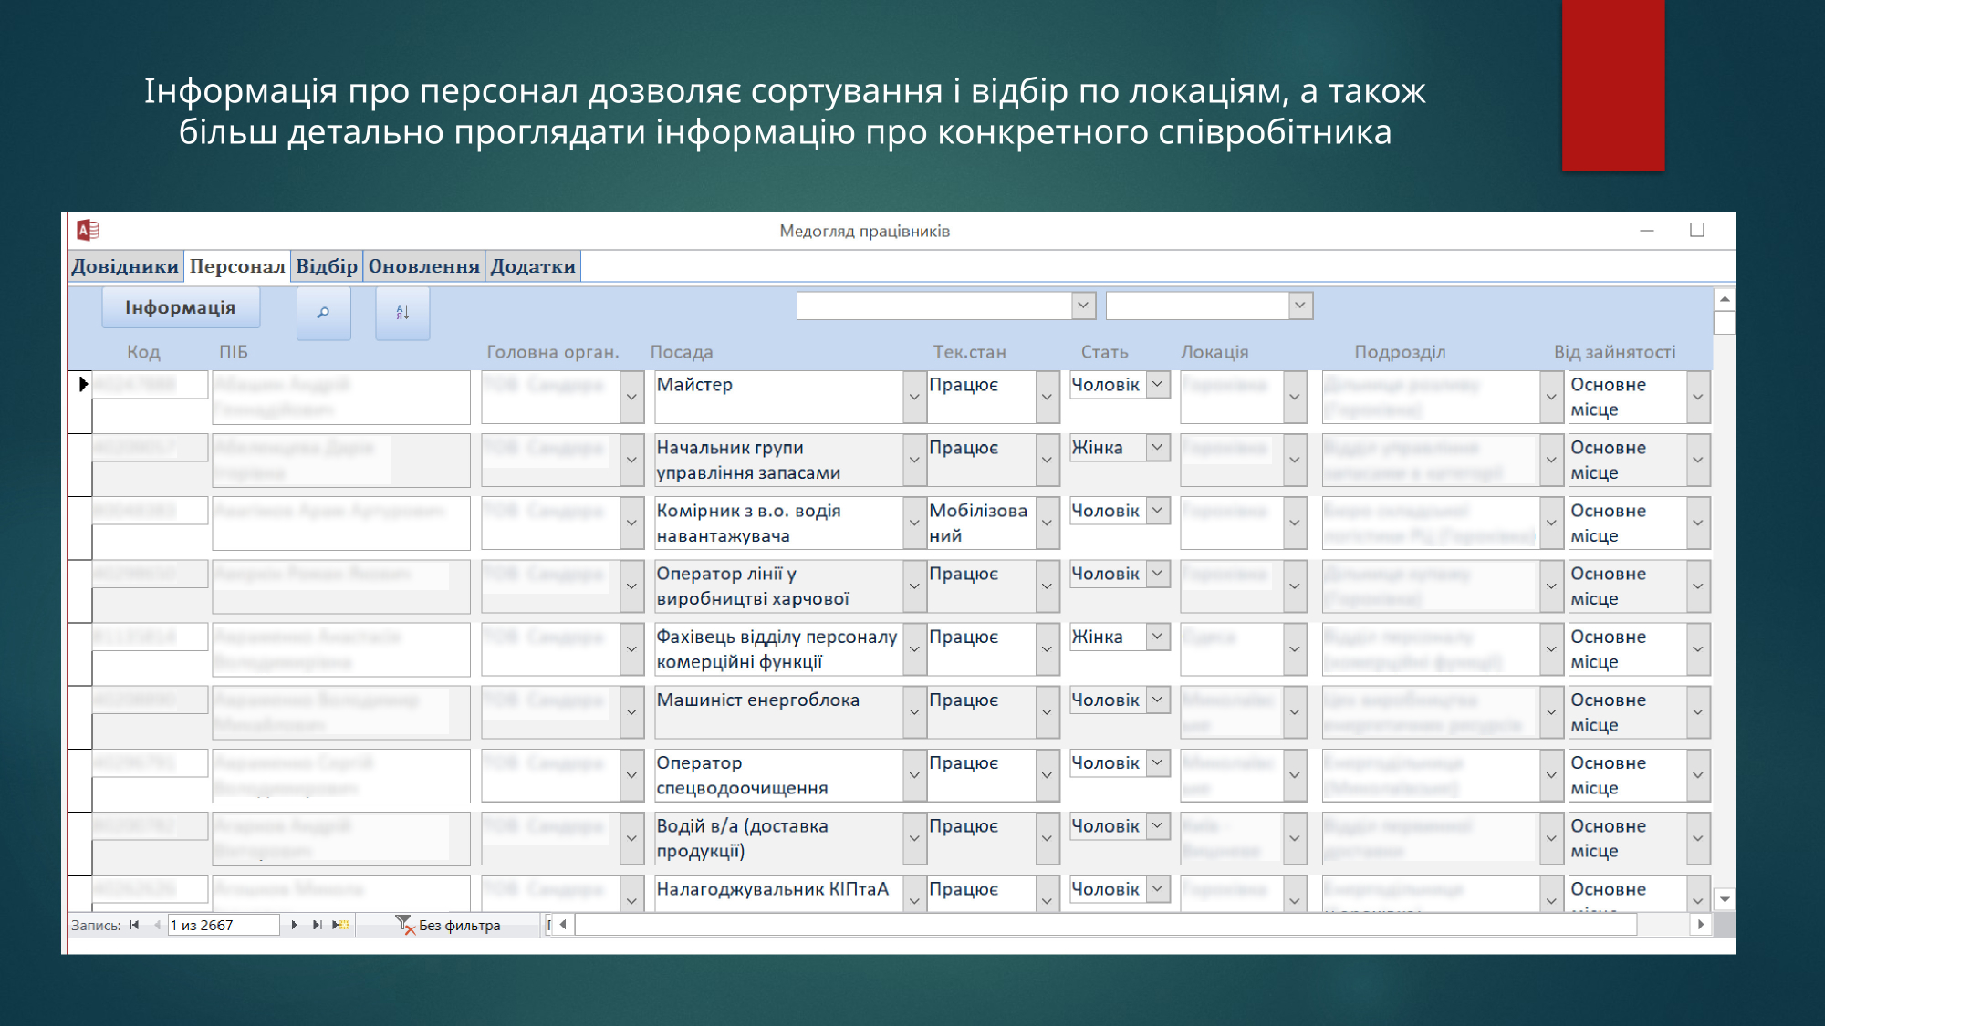The height and width of the screenshot is (1026, 1970).
Task: Click the vertical scrollbar up arrow
Action: pos(1725,299)
